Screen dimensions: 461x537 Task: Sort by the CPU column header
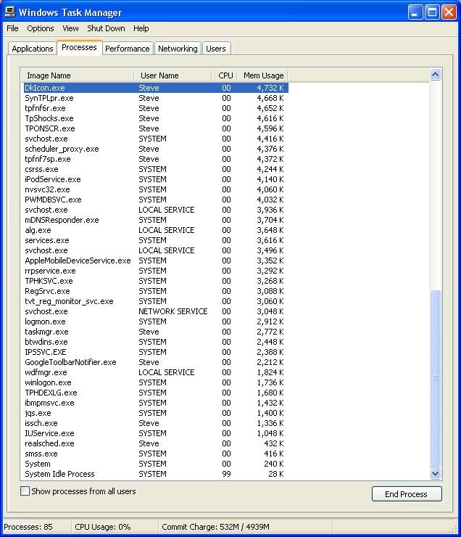tap(225, 75)
